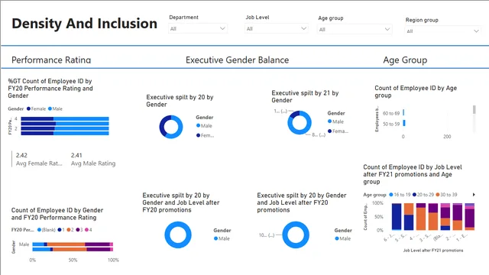Click the Density And Inclusion title

coord(84,24)
